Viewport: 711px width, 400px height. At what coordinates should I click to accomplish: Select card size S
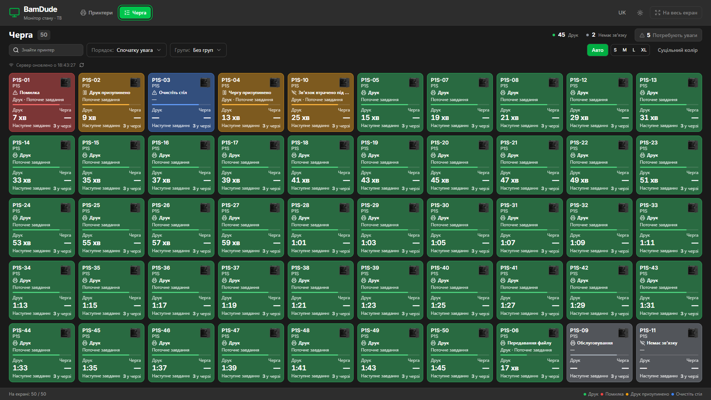[x=615, y=50]
